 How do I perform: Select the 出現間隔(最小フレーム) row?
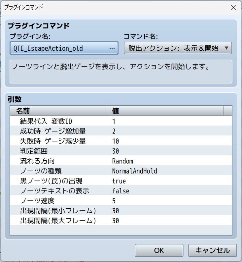(x=121, y=211)
